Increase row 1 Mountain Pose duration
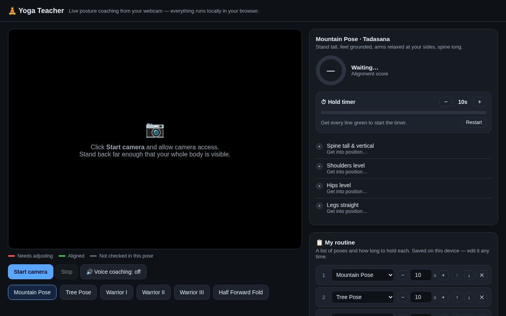Viewport: 506px width, 316px height. tap(443, 275)
